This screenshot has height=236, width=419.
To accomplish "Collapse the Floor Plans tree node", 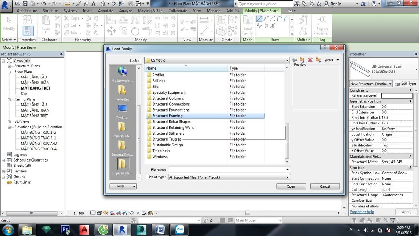I will point(9,72).
